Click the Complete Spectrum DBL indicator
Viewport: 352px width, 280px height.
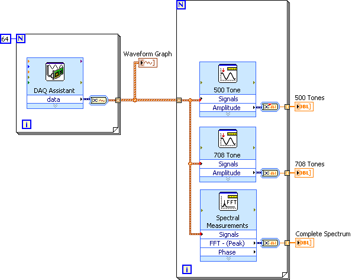(305, 243)
